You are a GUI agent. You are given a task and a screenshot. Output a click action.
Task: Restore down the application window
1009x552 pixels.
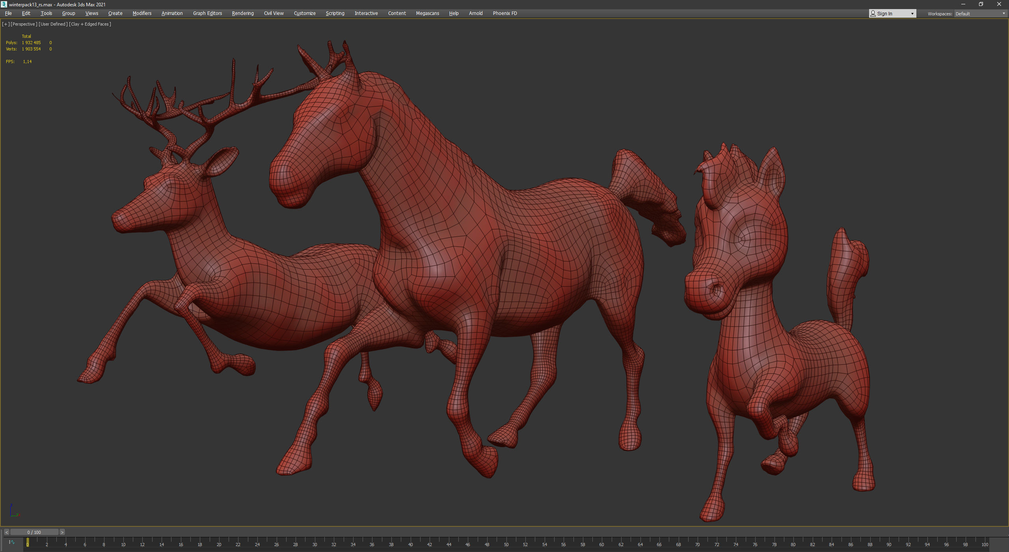pos(981,4)
